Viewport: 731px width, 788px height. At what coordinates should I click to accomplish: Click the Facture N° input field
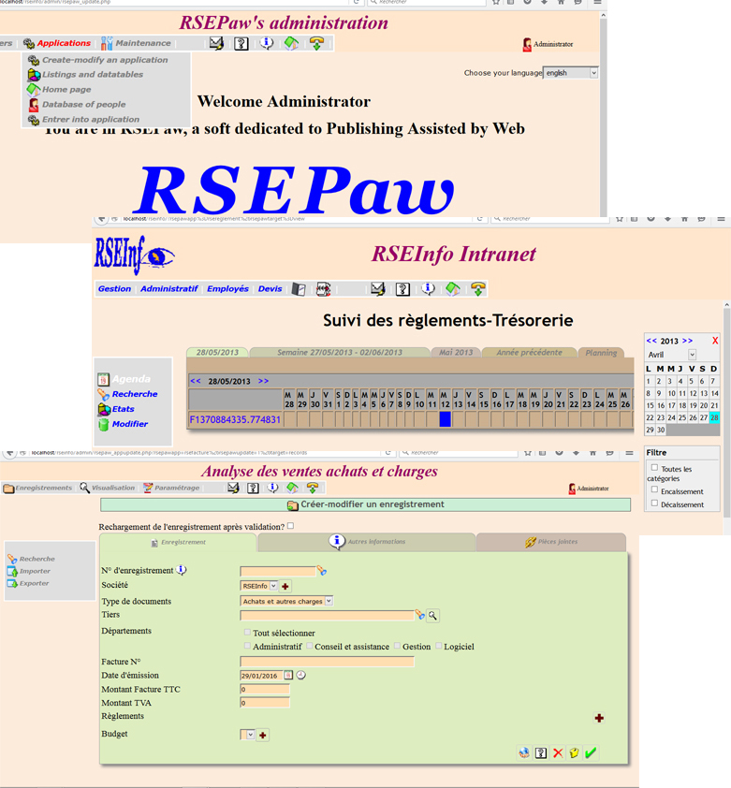tap(328, 662)
